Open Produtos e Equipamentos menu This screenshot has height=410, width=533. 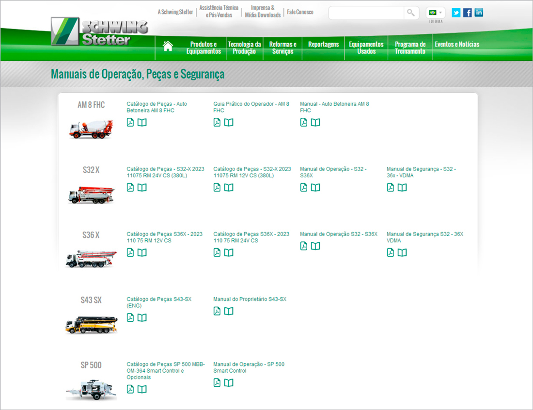point(204,48)
